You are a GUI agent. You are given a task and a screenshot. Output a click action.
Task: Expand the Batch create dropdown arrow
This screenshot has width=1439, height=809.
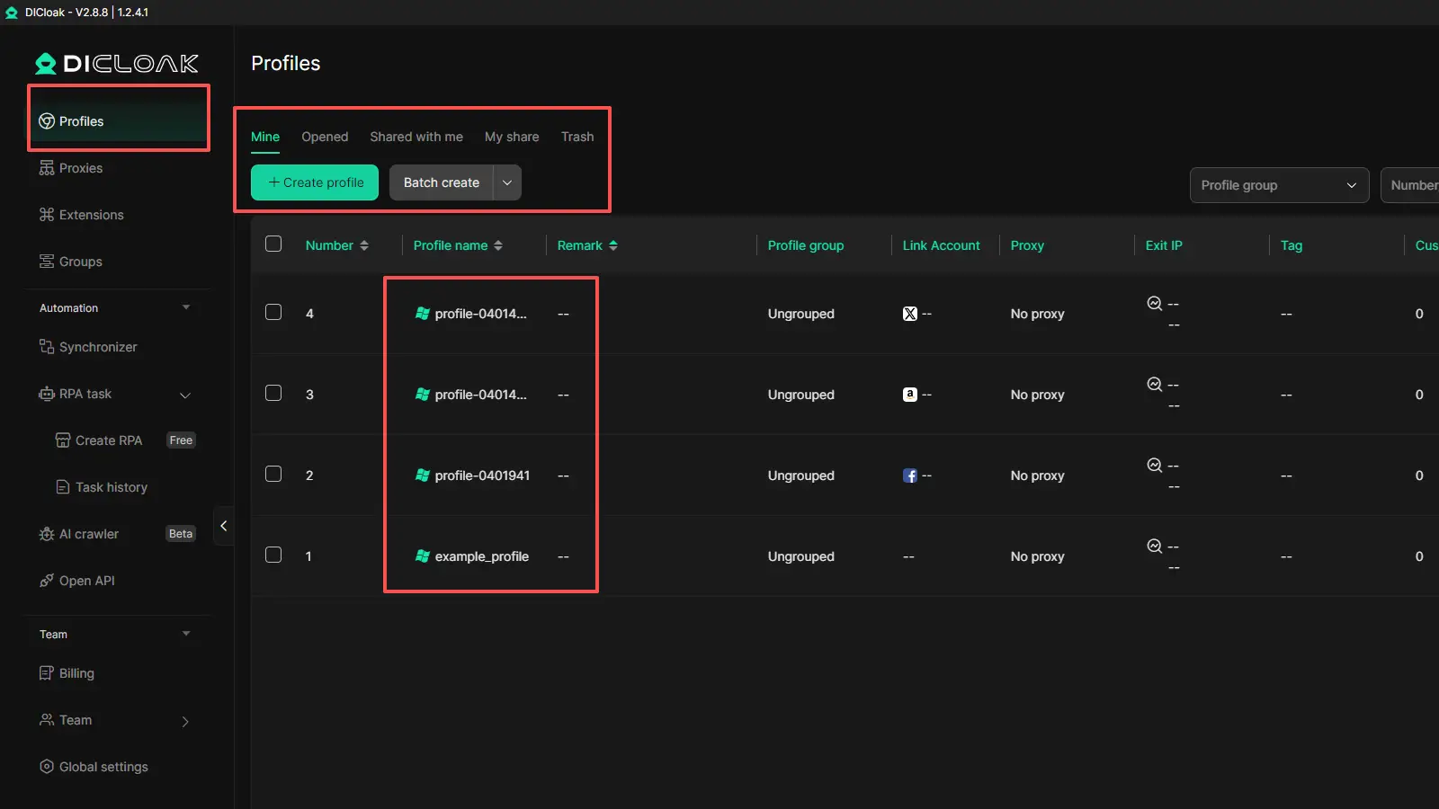coord(507,182)
